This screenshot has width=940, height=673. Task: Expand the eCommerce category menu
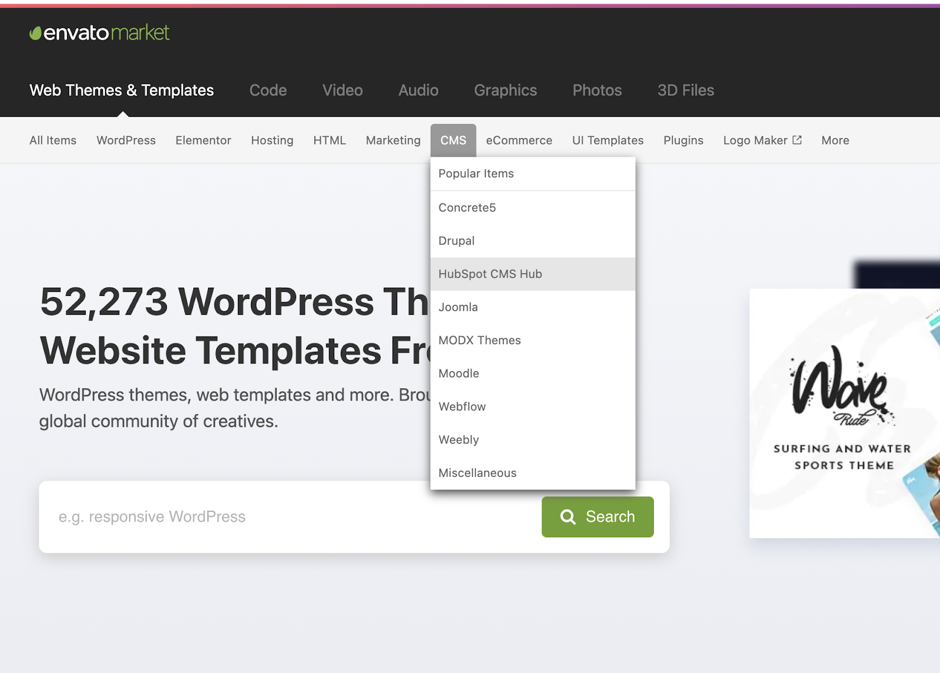pyautogui.click(x=519, y=140)
